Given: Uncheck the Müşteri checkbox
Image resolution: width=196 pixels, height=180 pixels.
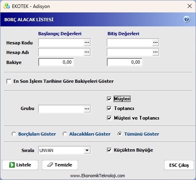Looking at the screenshot, I should [x=109, y=99].
